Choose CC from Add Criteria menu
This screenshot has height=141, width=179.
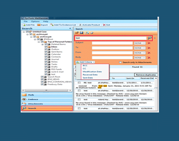(x=84, y=69)
